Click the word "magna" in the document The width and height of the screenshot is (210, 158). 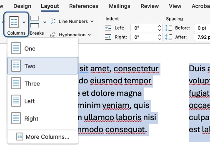coord(129,93)
